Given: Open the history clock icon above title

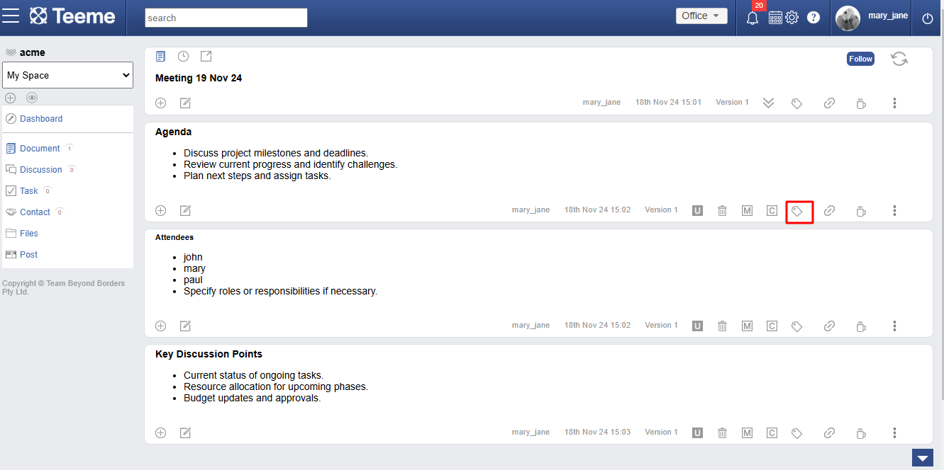Looking at the screenshot, I should (x=183, y=56).
